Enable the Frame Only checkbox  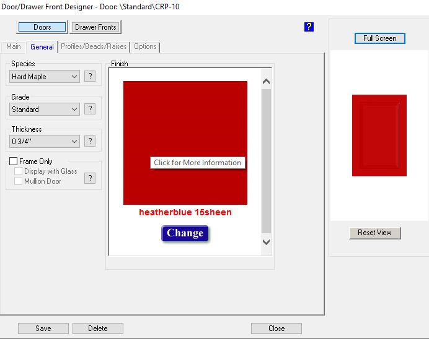click(14, 161)
